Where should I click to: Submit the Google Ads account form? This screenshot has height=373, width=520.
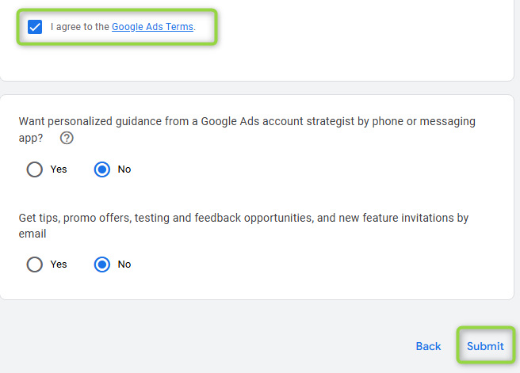coord(485,346)
